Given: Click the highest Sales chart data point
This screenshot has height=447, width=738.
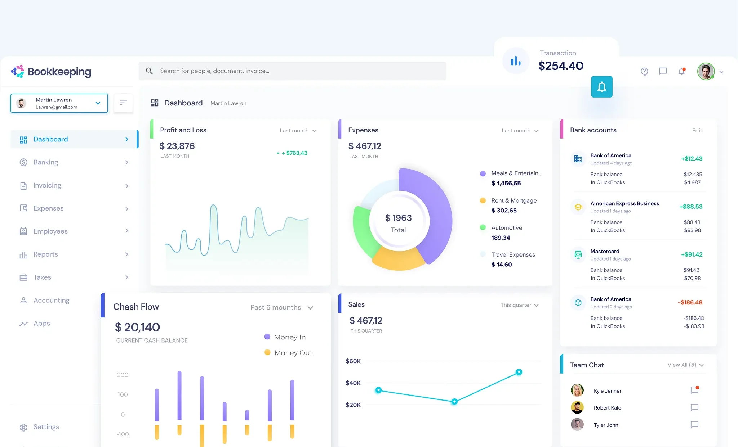Looking at the screenshot, I should (519, 372).
